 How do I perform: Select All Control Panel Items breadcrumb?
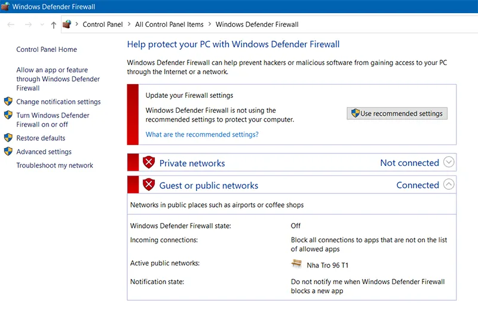(169, 24)
